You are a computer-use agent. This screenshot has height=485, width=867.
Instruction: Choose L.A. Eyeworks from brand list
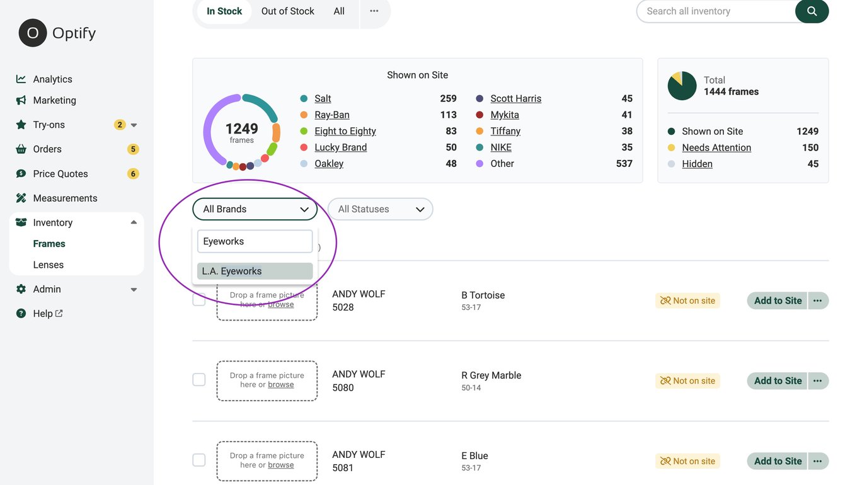pyautogui.click(x=255, y=271)
